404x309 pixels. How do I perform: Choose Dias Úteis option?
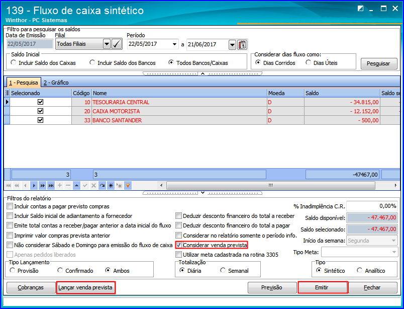coord(308,62)
